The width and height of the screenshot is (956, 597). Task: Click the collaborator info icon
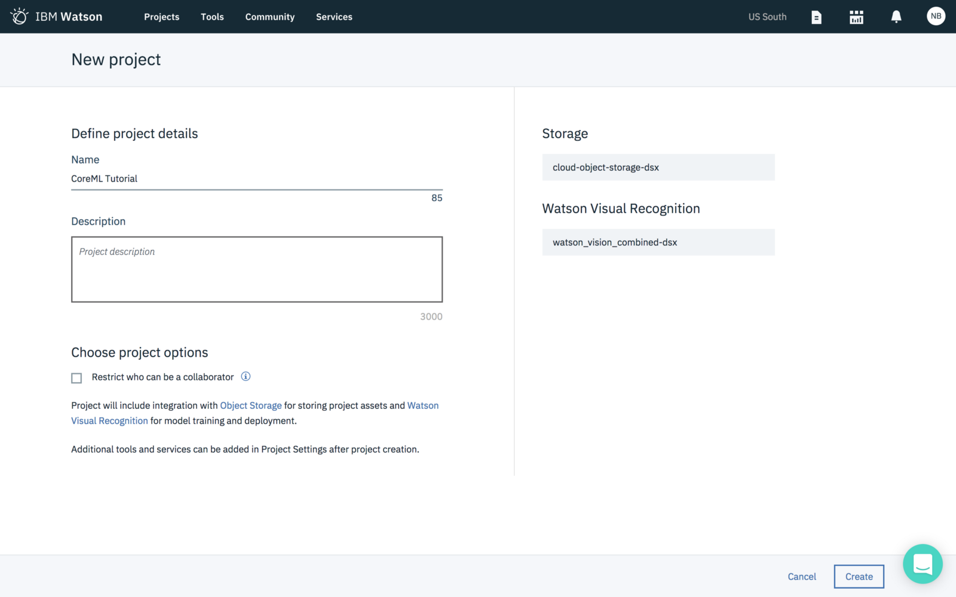(246, 377)
